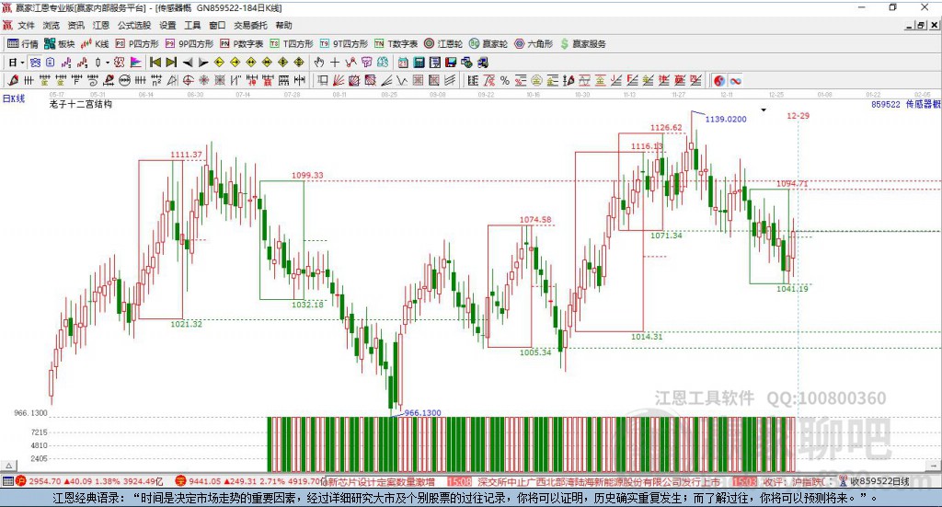Open the 窗口 menu
Viewport: 942px width, 507px height.
pos(217,25)
